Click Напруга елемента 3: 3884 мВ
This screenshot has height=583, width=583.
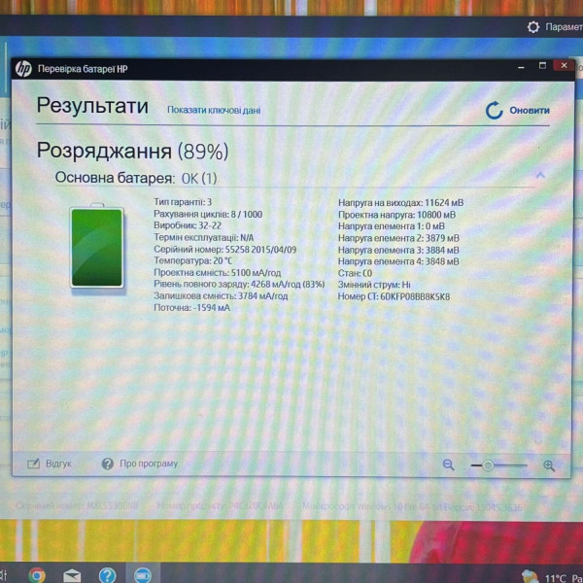pos(398,250)
